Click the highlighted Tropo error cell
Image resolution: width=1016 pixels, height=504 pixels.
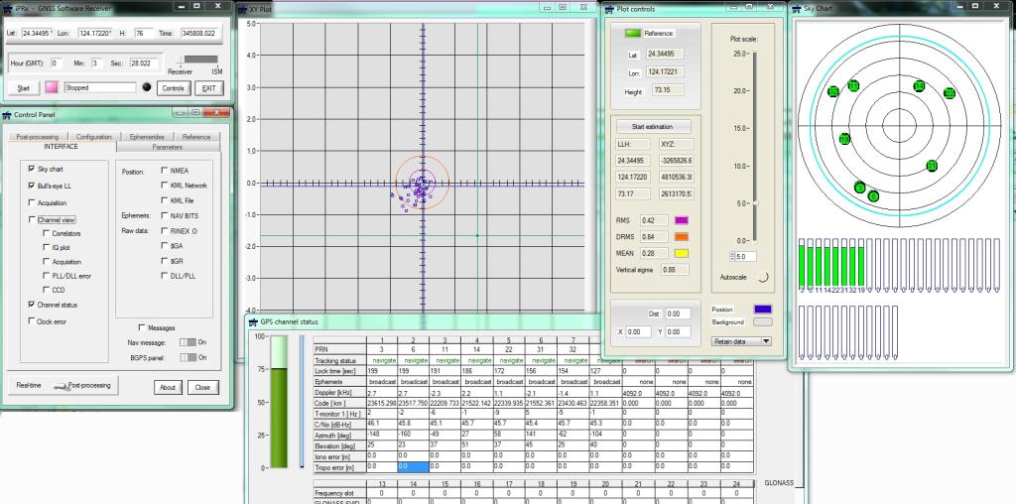pyautogui.click(x=414, y=466)
